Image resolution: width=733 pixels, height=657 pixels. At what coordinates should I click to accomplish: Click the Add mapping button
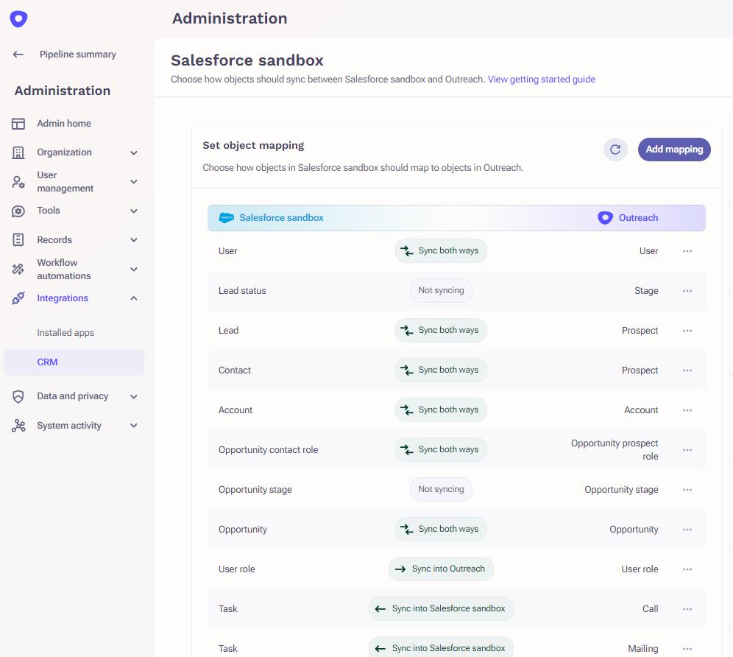click(x=674, y=150)
